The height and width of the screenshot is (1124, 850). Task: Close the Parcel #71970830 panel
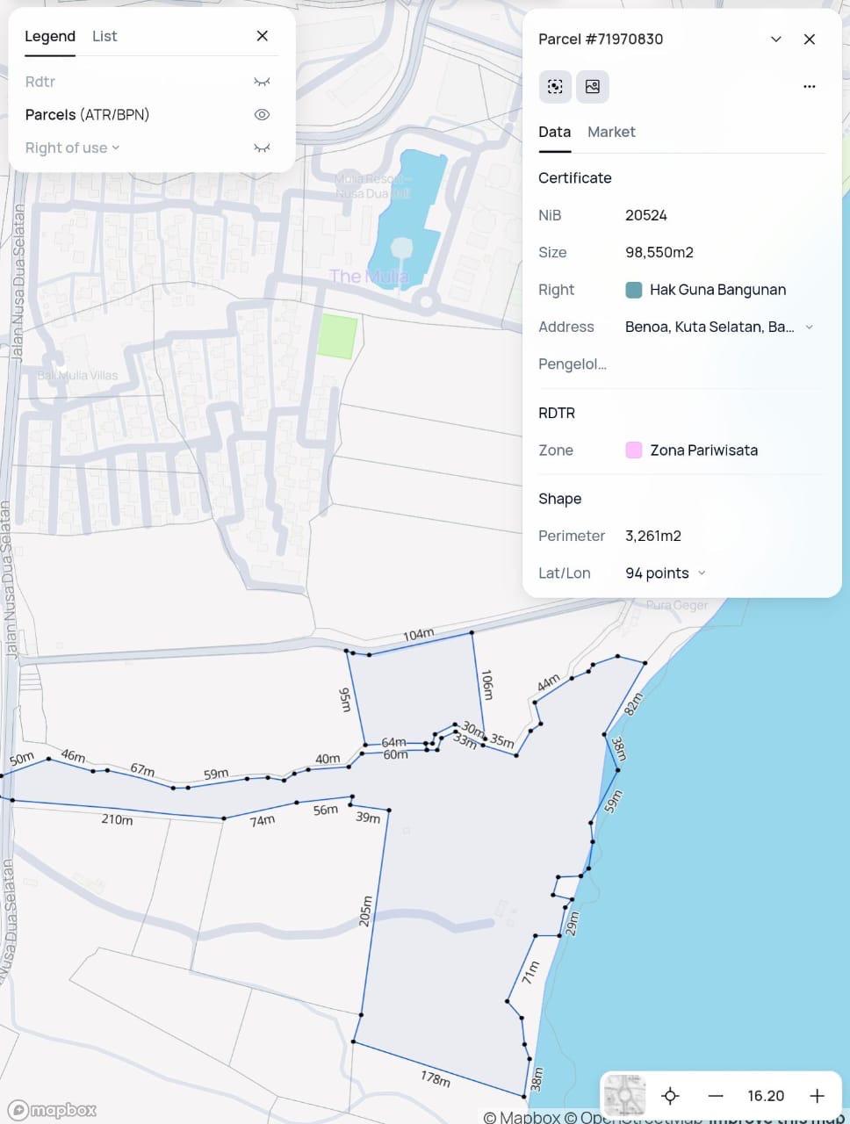pos(809,40)
